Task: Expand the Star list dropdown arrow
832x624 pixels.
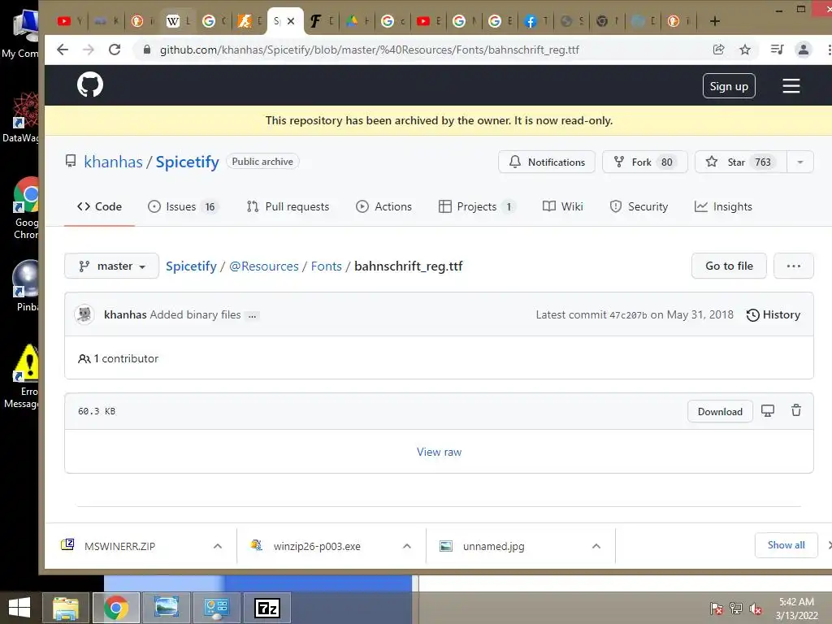Action: [x=800, y=162]
